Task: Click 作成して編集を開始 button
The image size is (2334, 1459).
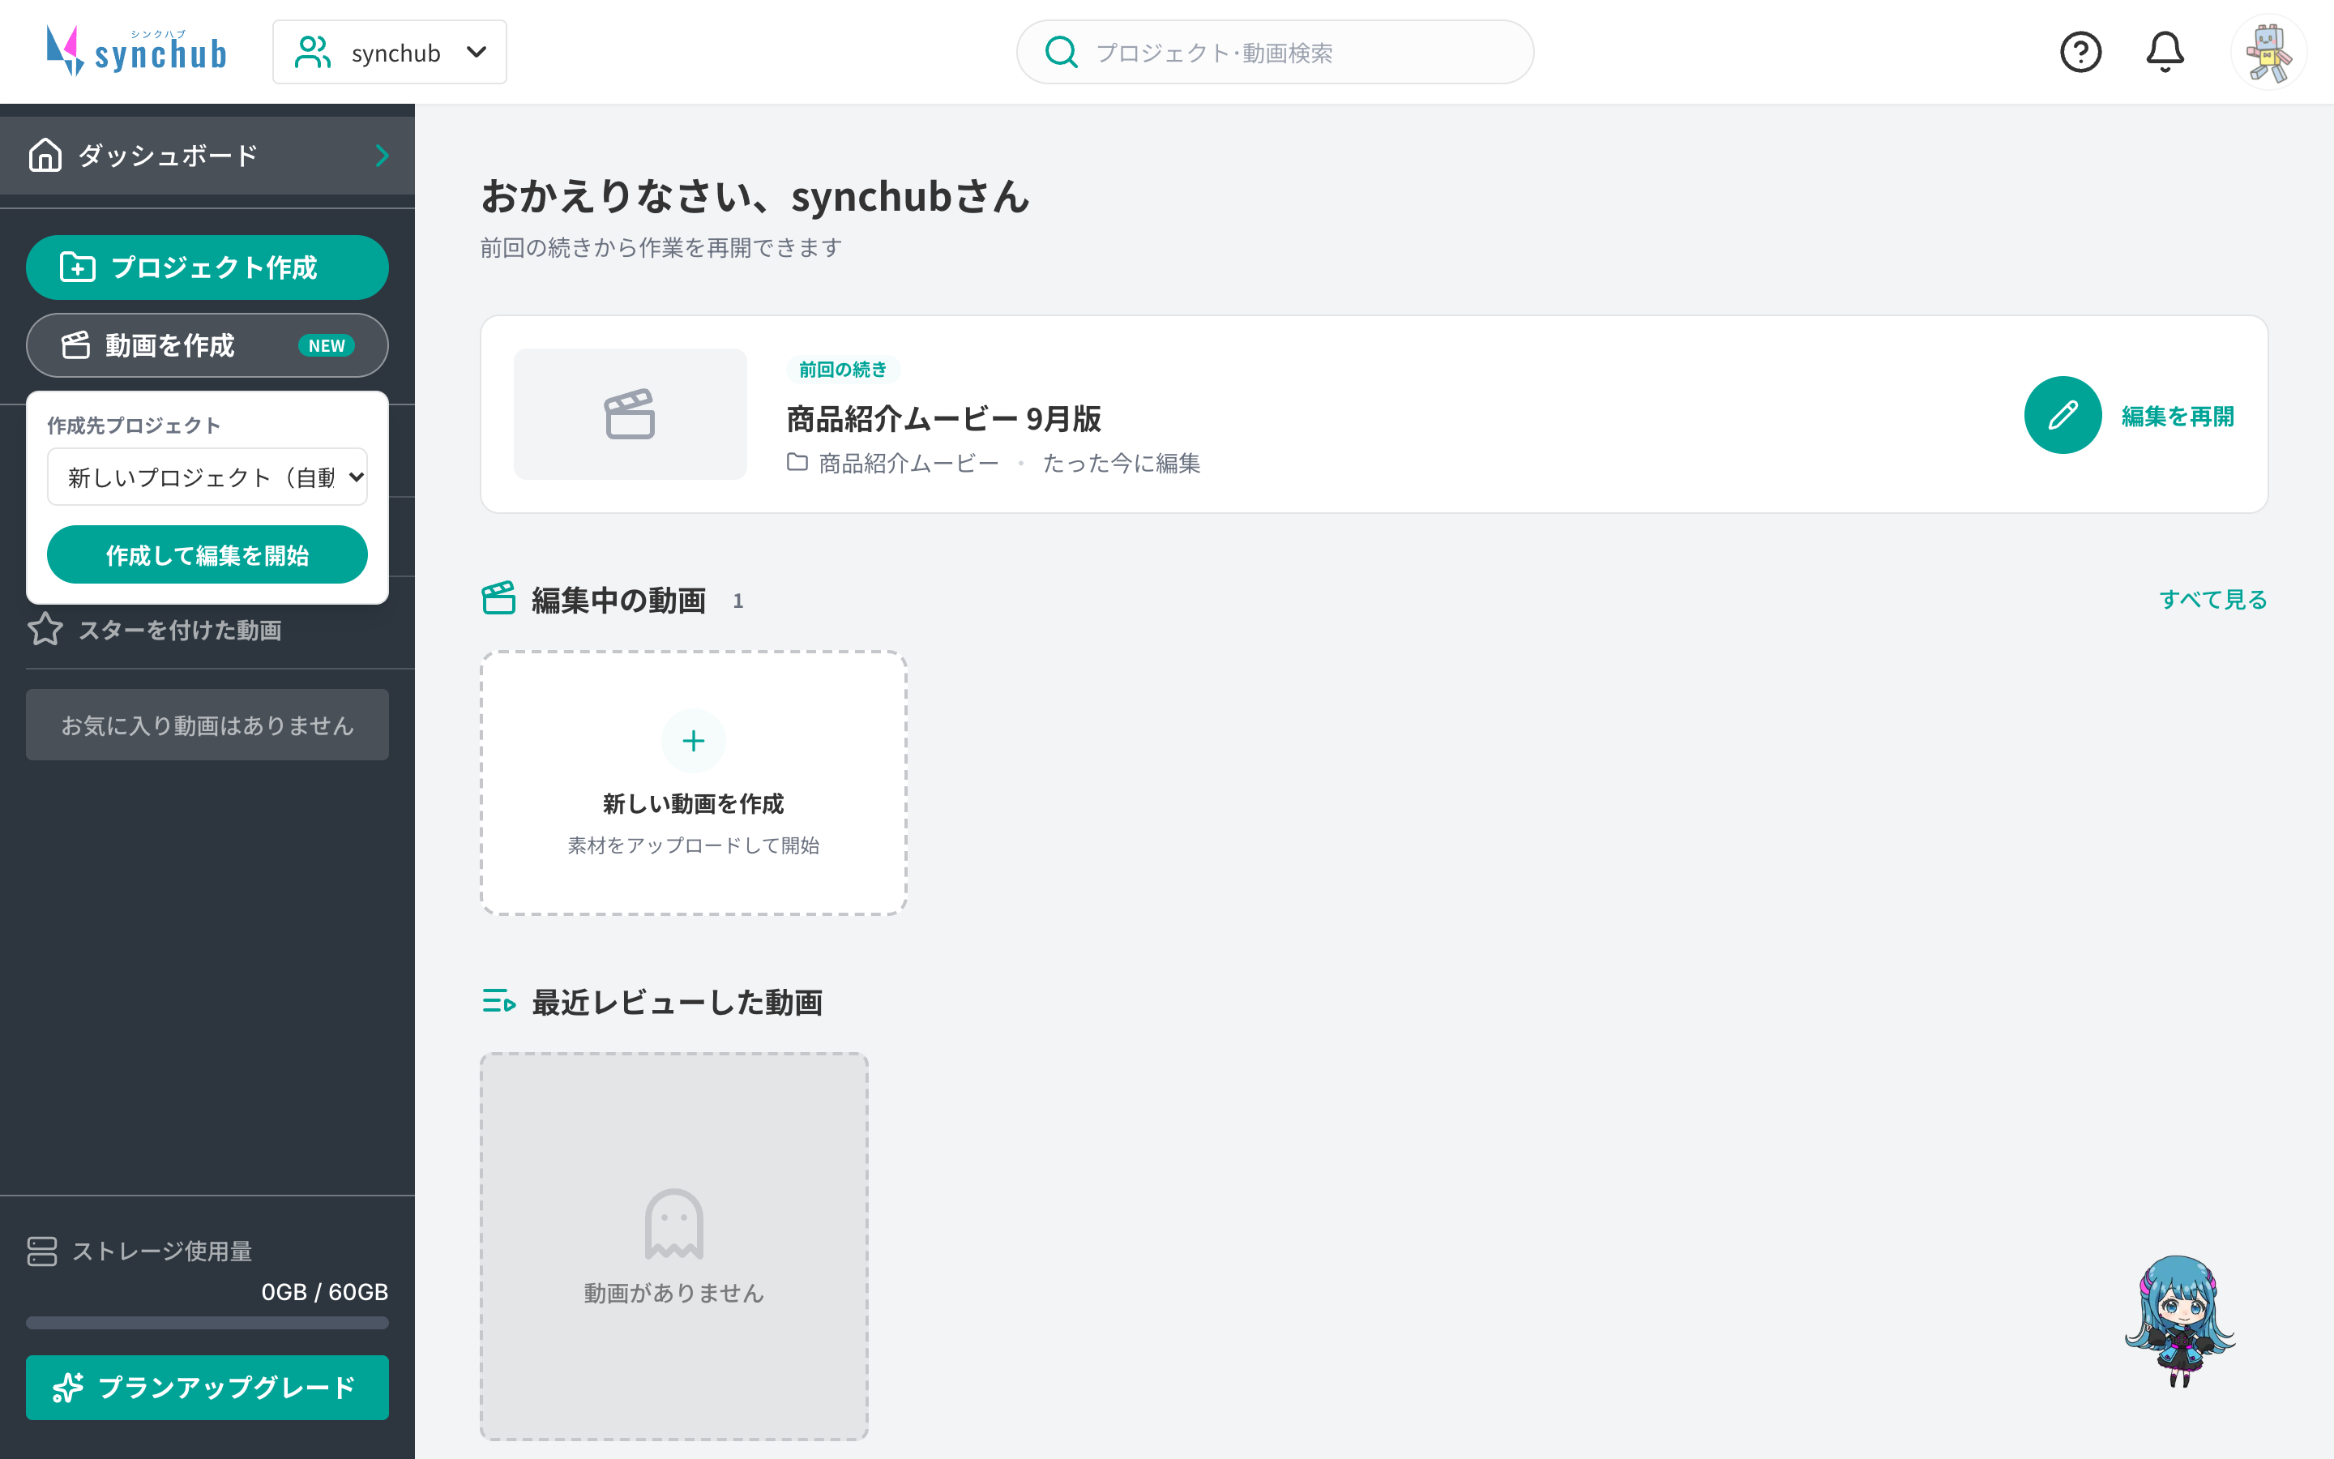Action: [207, 555]
